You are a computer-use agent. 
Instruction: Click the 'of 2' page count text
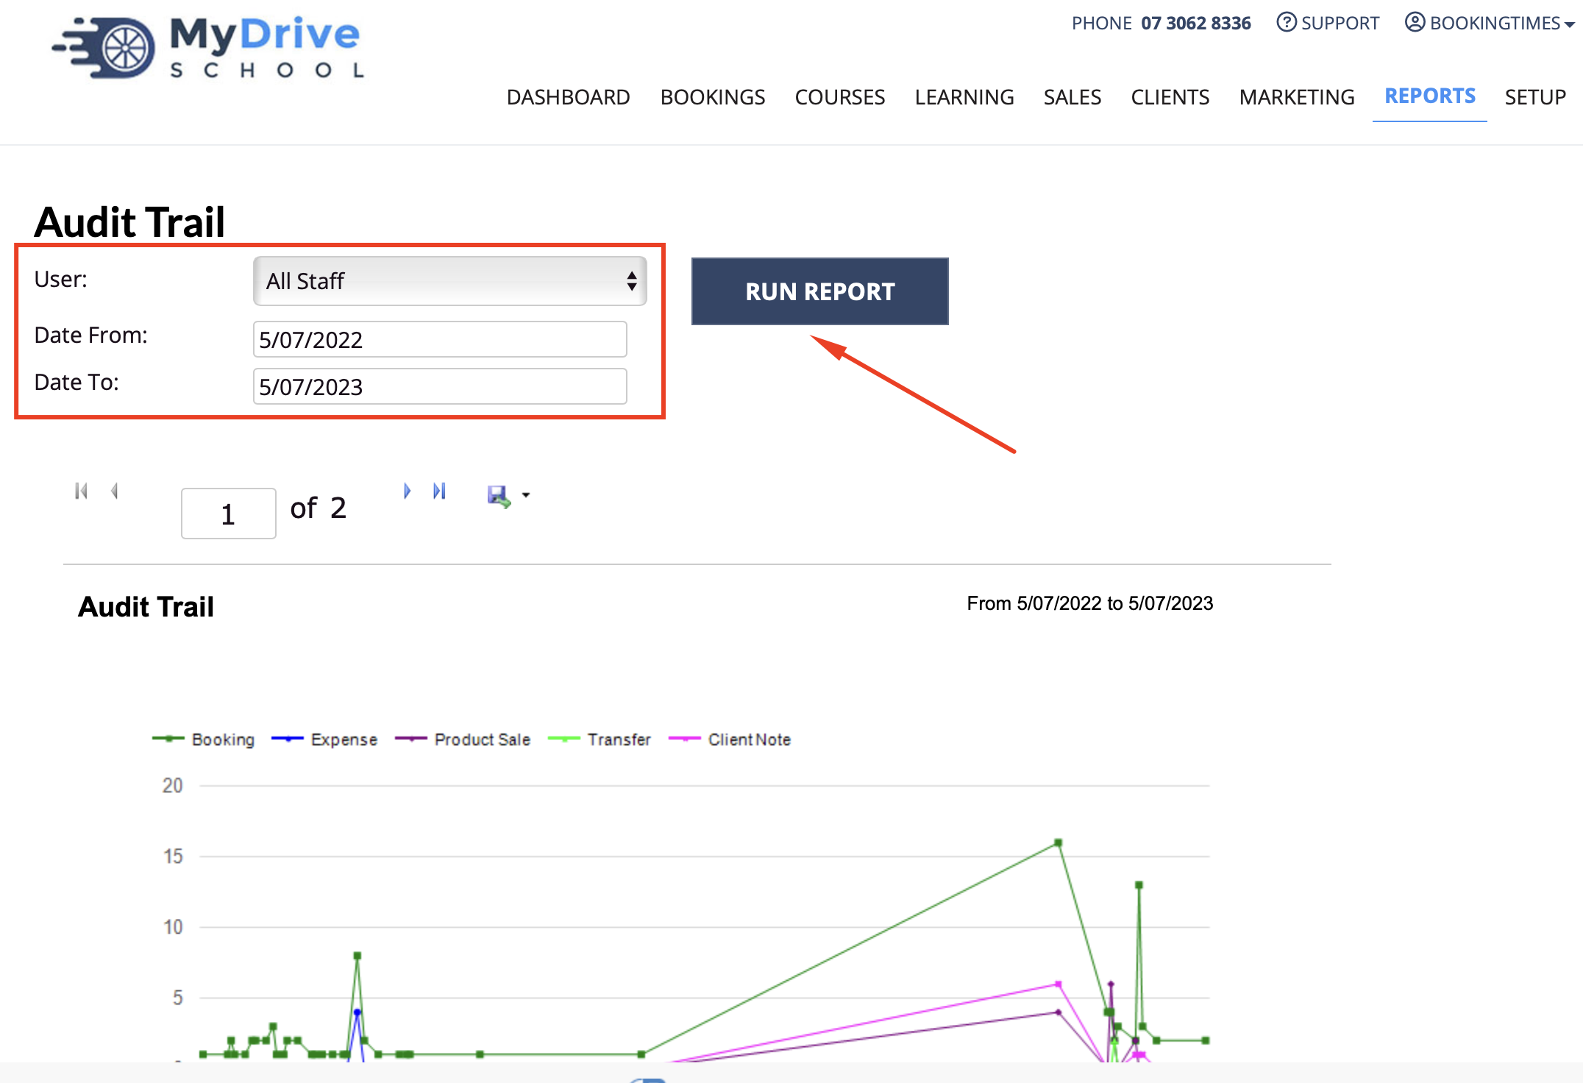pyautogui.click(x=318, y=508)
